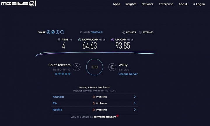Click the ping value 4

coord(64,46)
